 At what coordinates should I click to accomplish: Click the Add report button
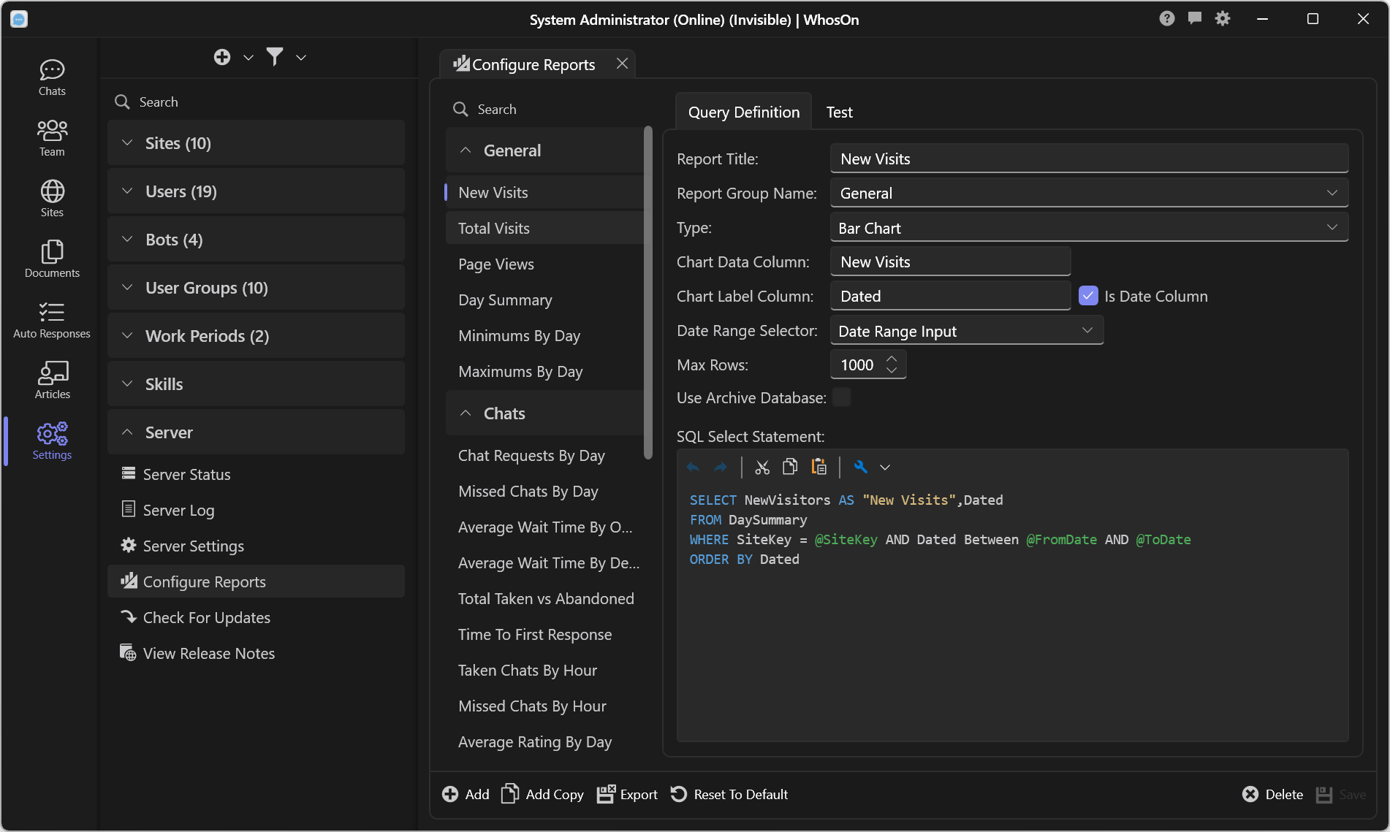tap(466, 794)
